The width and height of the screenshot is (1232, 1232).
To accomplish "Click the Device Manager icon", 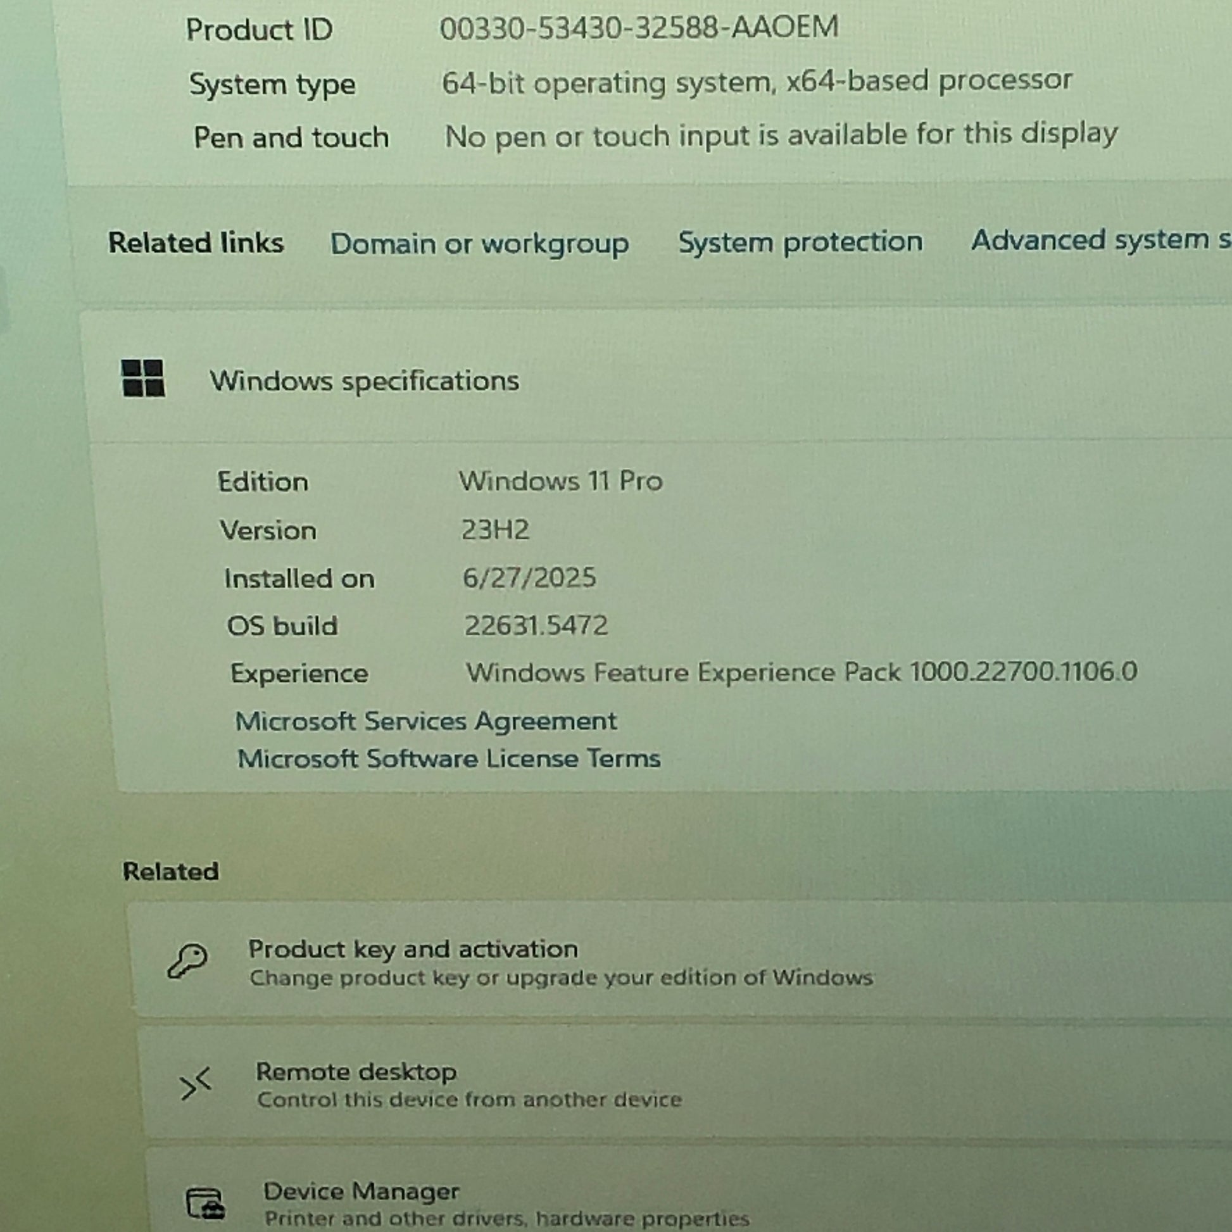I will coord(205,1203).
